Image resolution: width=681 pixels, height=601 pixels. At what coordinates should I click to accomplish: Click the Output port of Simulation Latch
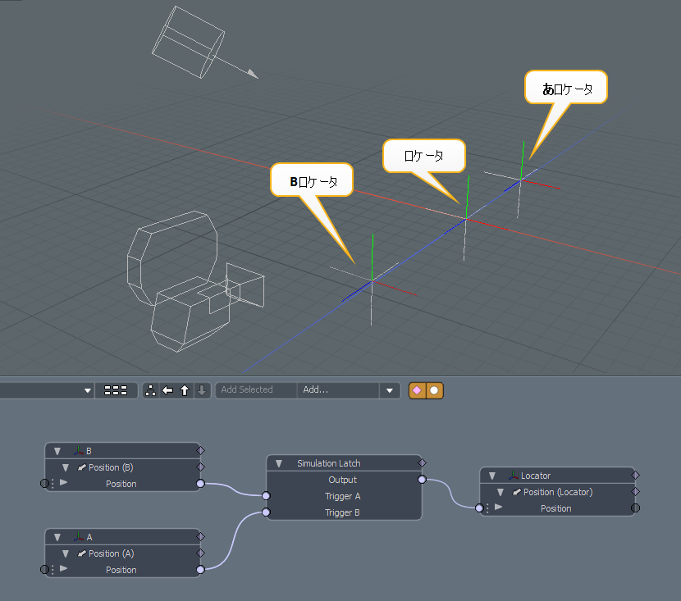[x=422, y=480]
